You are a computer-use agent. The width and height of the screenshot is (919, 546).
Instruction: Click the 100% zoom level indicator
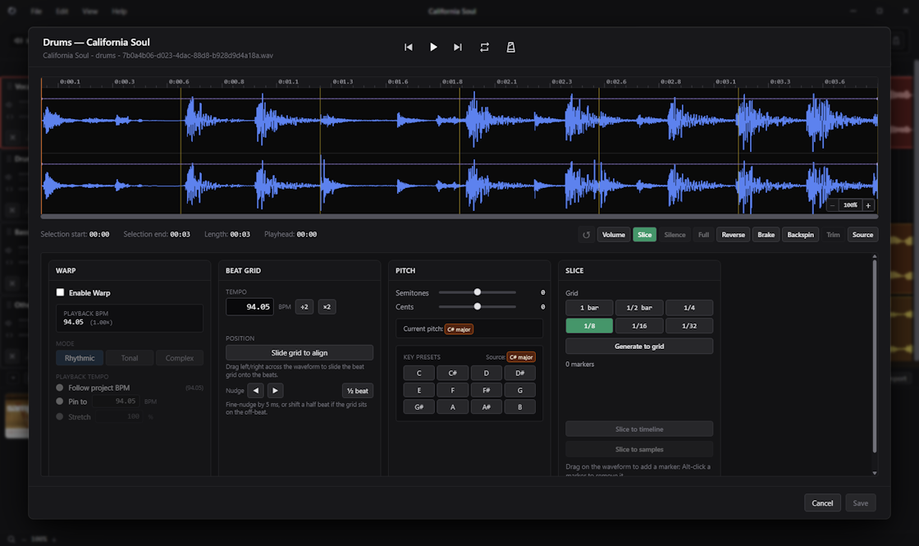coord(850,205)
